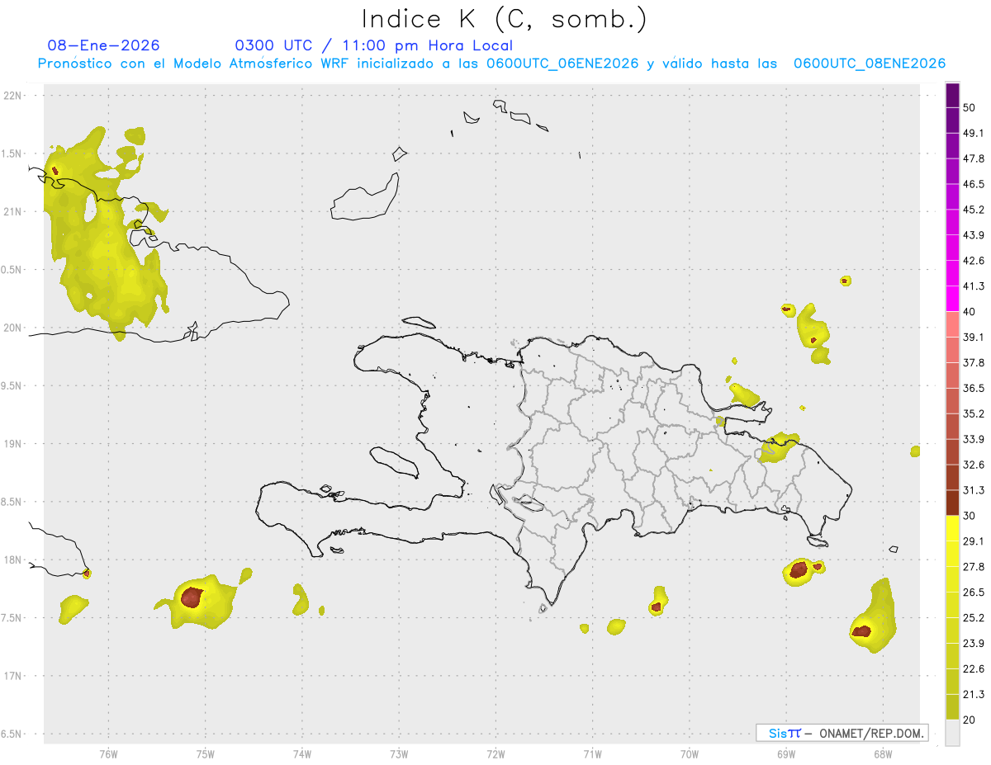Click the map title "Indice K (C, somb.)"
The image size is (991, 765).
point(505,19)
